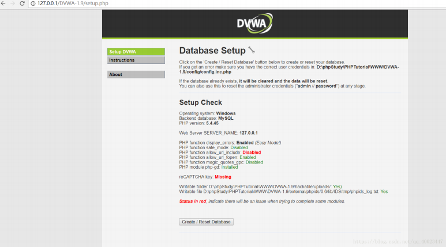Screen dimensions: 446x247
Task: Click the Writable file phpids_log.txt line
Action: (283, 192)
